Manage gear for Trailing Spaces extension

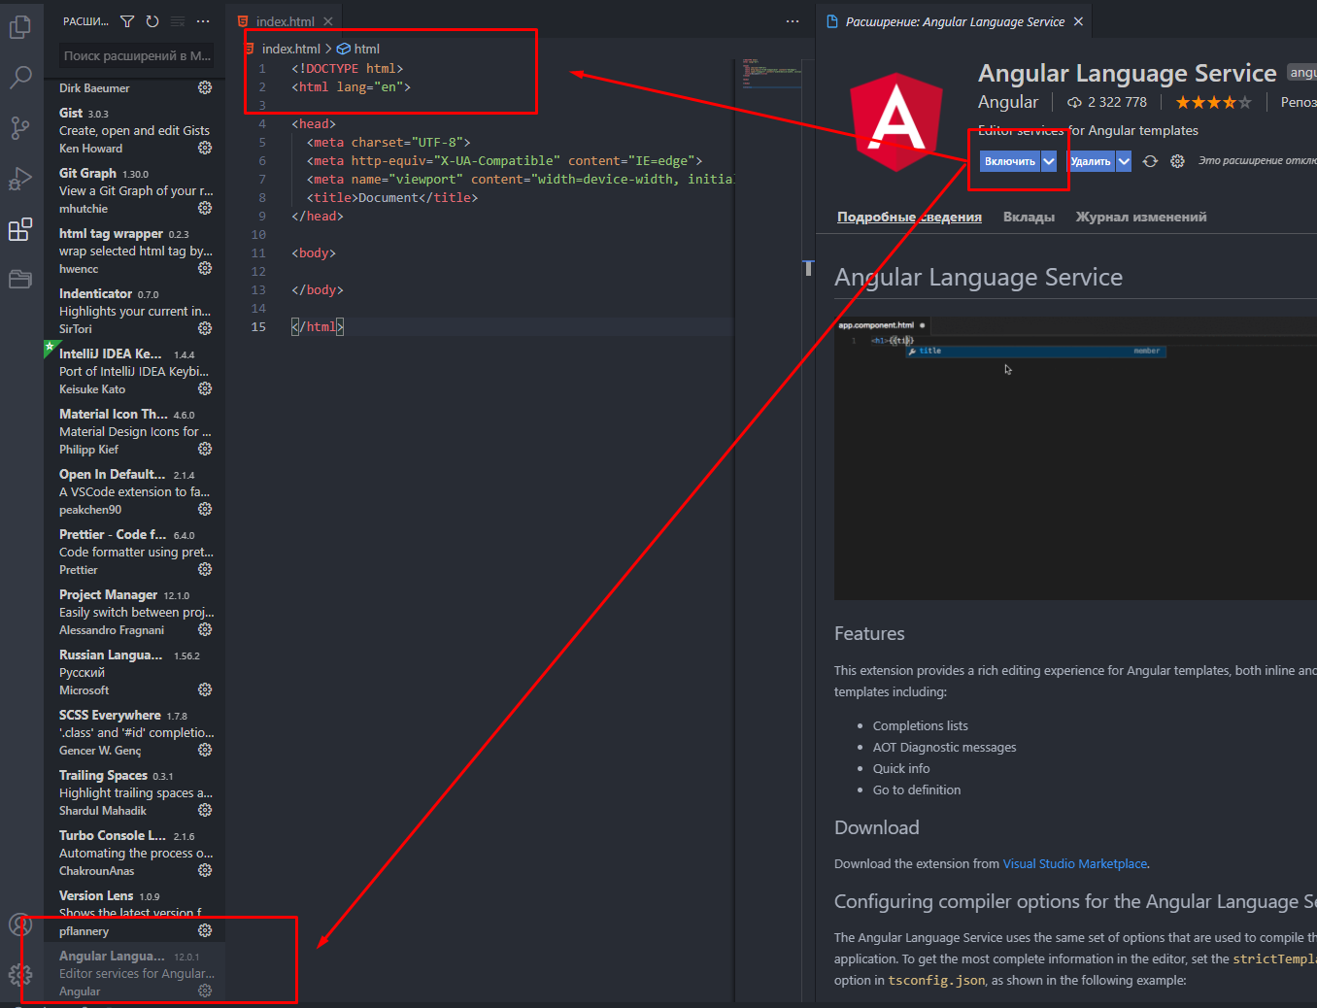click(205, 810)
